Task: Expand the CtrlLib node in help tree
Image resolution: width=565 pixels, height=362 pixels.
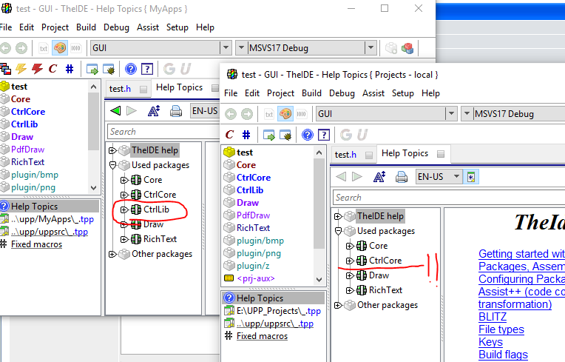Action: tap(125, 210)
